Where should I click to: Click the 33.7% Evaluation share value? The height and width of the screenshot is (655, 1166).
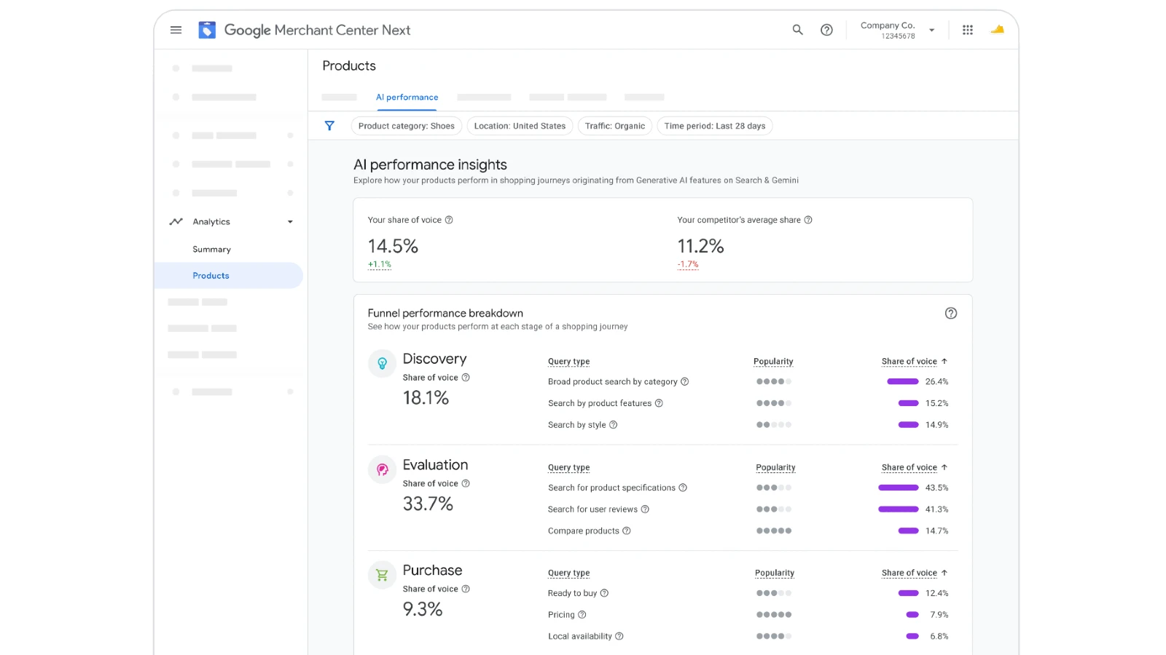click(x=428, y=504)
